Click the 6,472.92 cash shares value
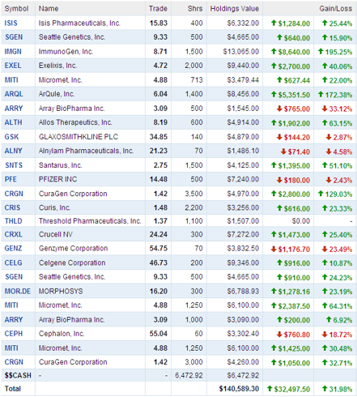 pos(189,375)
